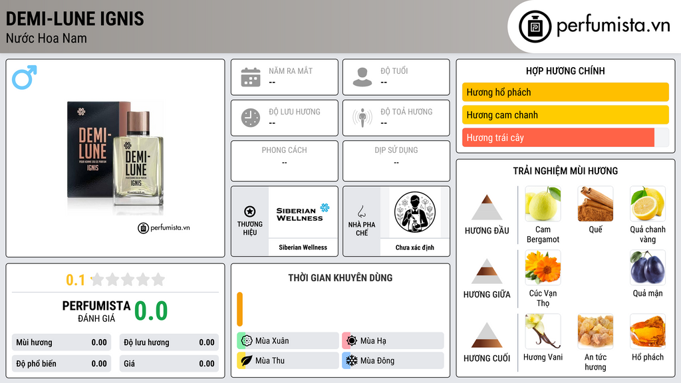The image size is (681, 383).
Task: Click the Thời gian khuyên dùng heading
Action: click(340, 278)
